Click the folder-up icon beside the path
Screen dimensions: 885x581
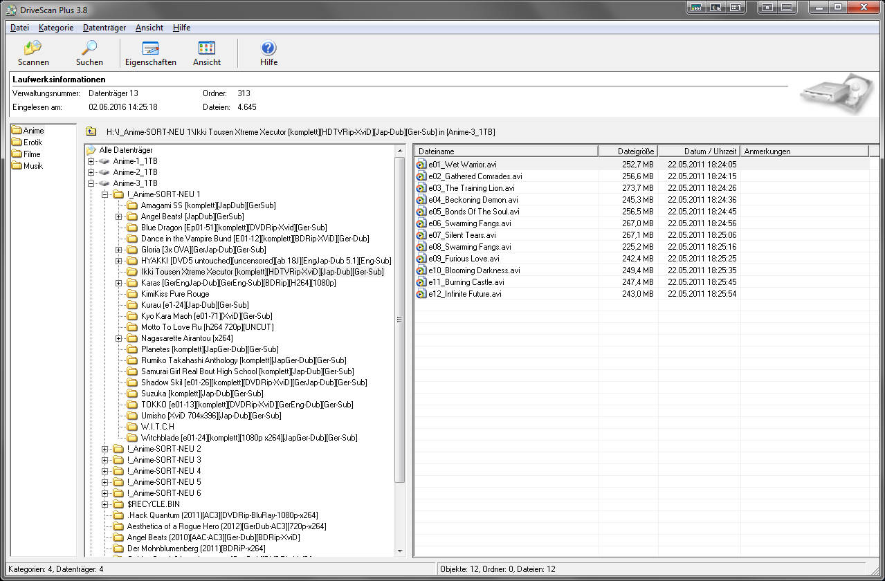tap(91, 131)
